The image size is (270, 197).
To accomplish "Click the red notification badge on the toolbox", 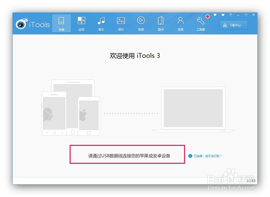I will point(207,16).
